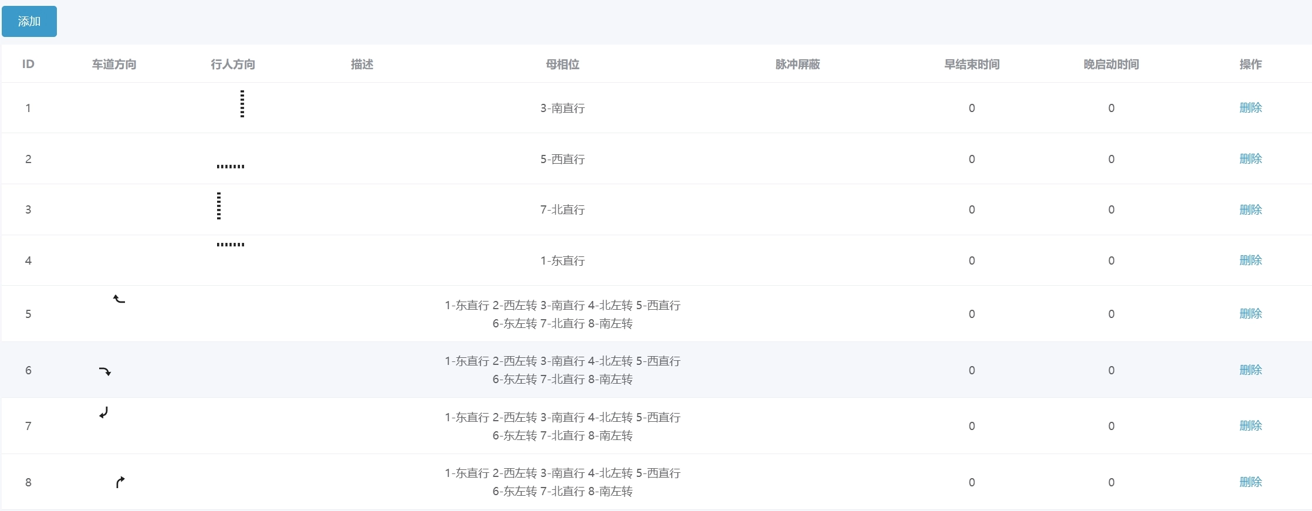The image size is (1312, 511).
Task: Click the 母相位 column header
Action: (562, 64)
